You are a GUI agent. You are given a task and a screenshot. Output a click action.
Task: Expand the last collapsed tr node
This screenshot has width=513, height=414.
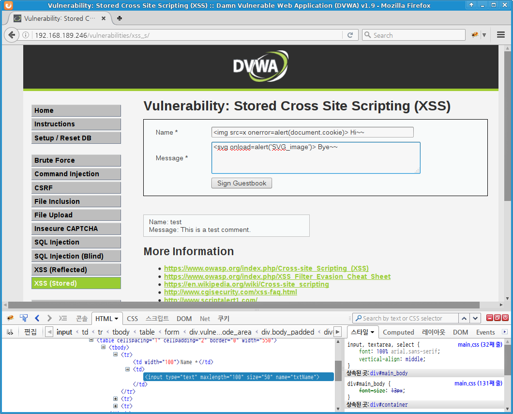pyautogui.click(x=116, y=406)
